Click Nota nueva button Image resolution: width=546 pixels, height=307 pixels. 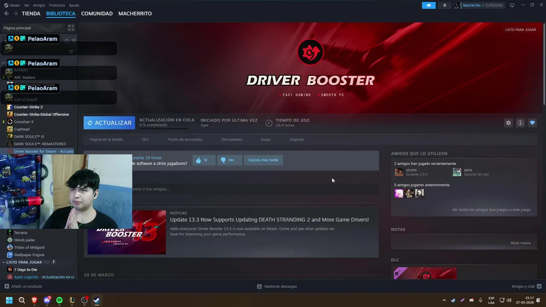[520, 243]
